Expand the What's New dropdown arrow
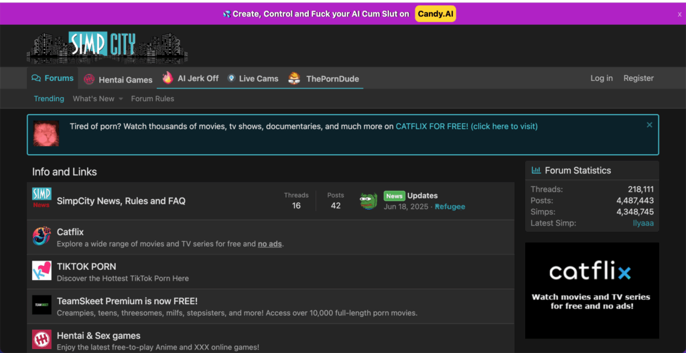This screenshot has height=353, width=686. (x=121, y=99)
